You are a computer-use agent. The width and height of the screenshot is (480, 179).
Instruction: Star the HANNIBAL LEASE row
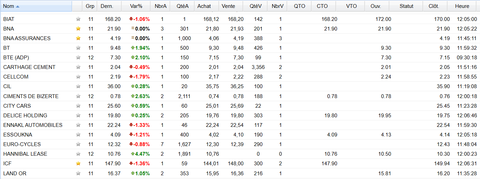coord(78,154)
